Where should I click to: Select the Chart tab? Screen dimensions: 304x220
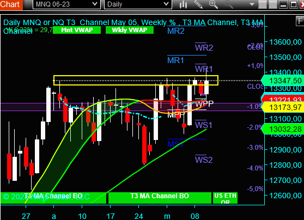(11, 4)
